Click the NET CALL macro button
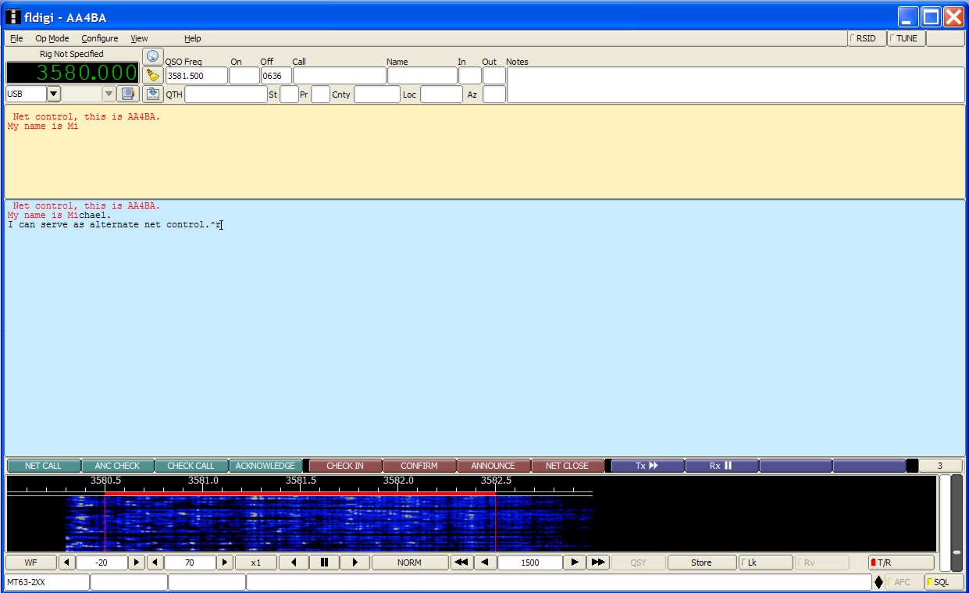Image resolution: width=969 pixels, height=593 pixels. point(43,466)
